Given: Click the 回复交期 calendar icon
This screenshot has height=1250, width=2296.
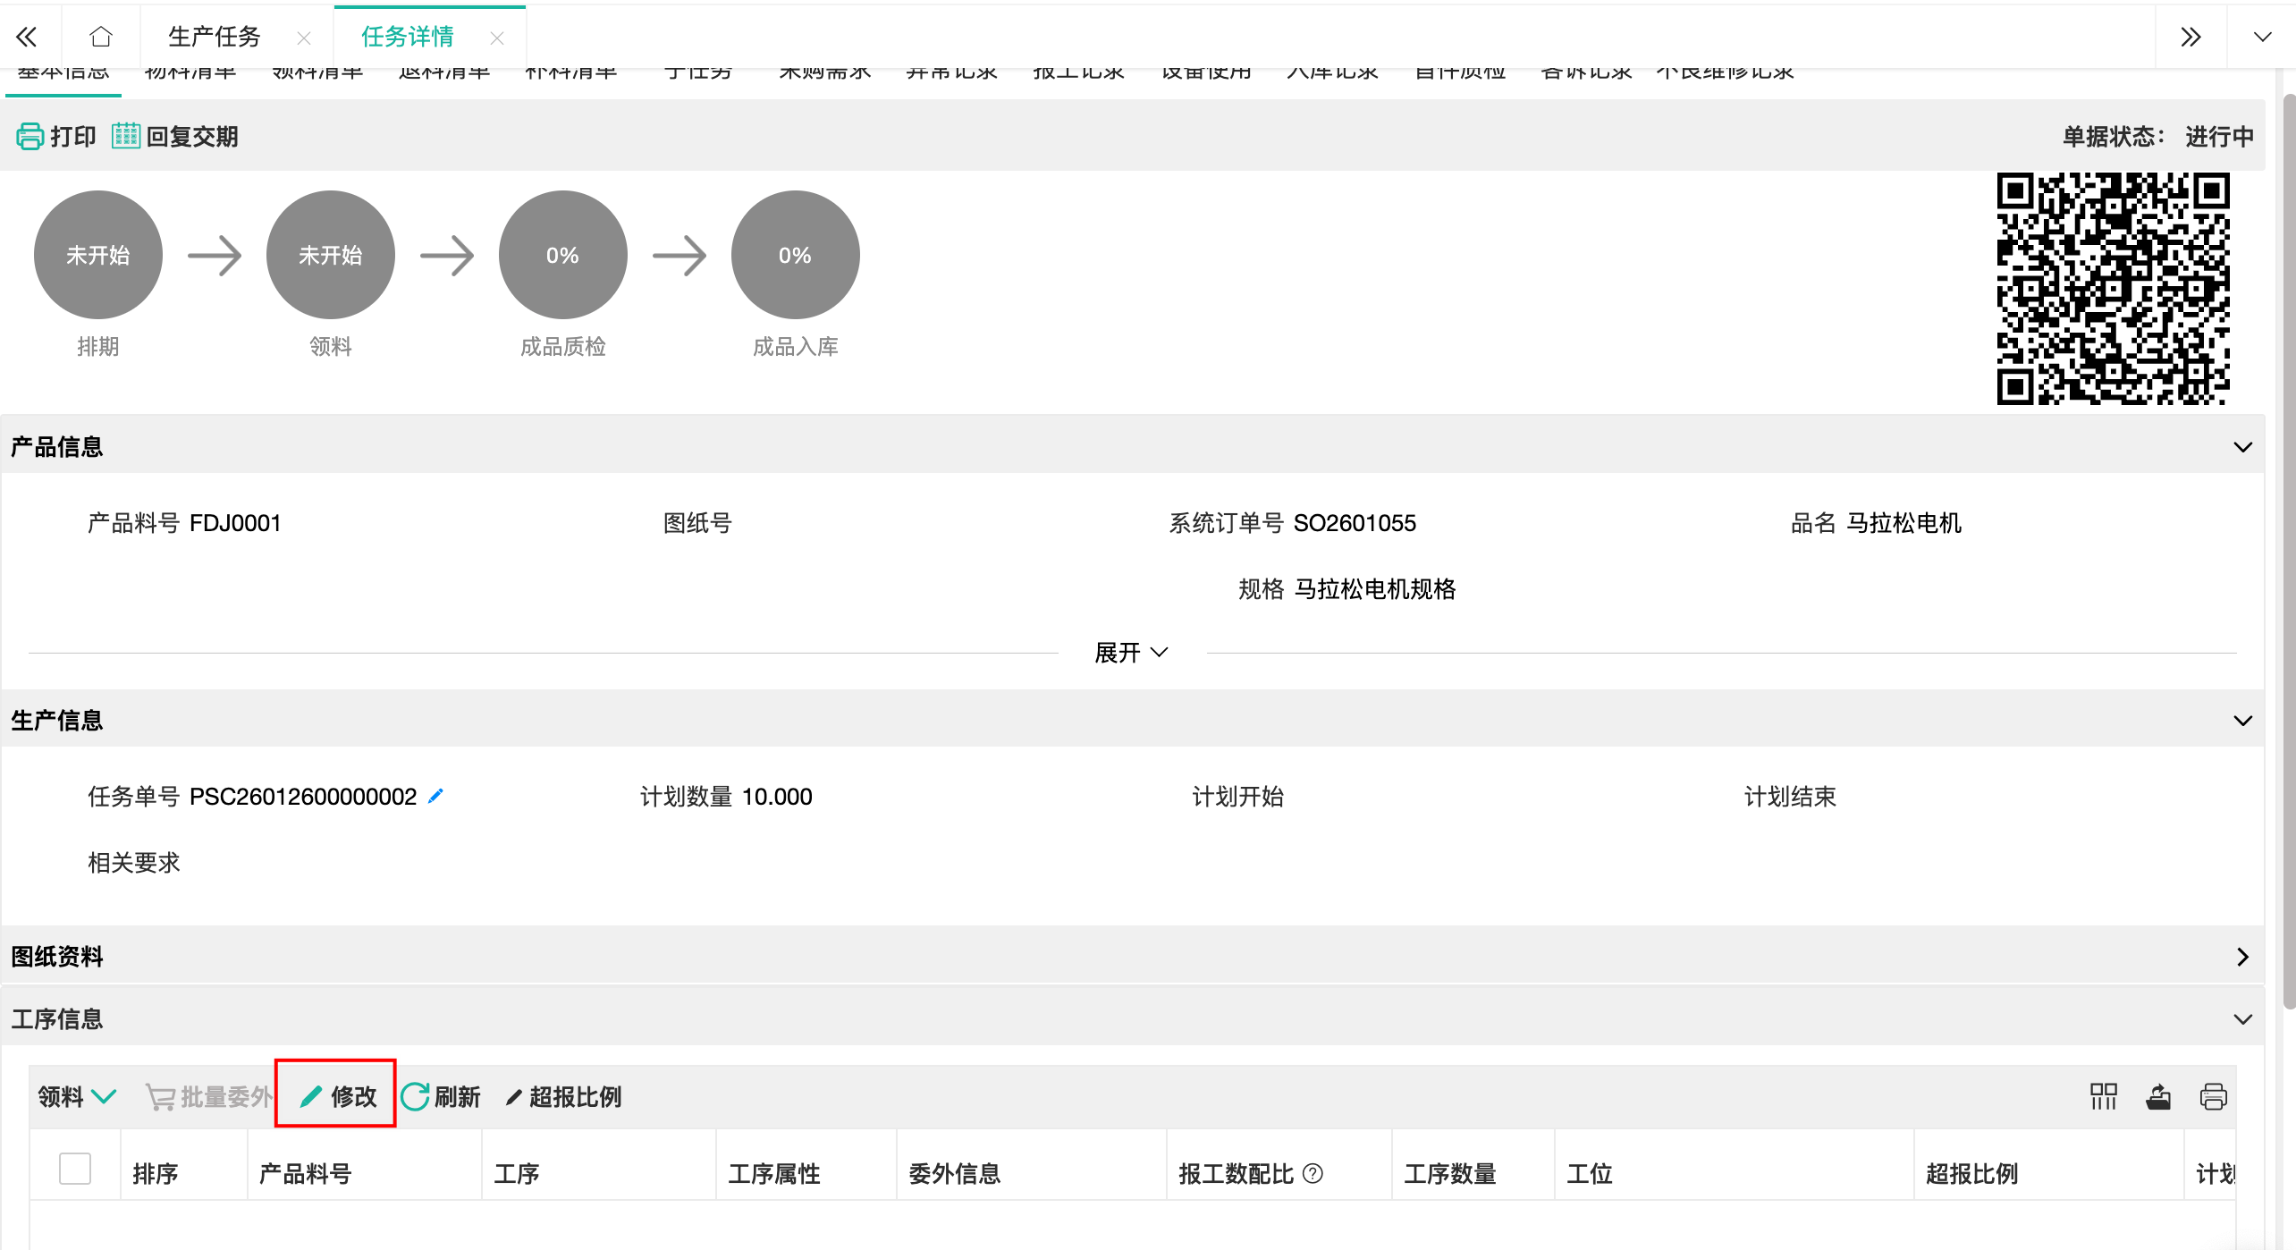Looking at the screenshot, I should [x=126, y=136].
